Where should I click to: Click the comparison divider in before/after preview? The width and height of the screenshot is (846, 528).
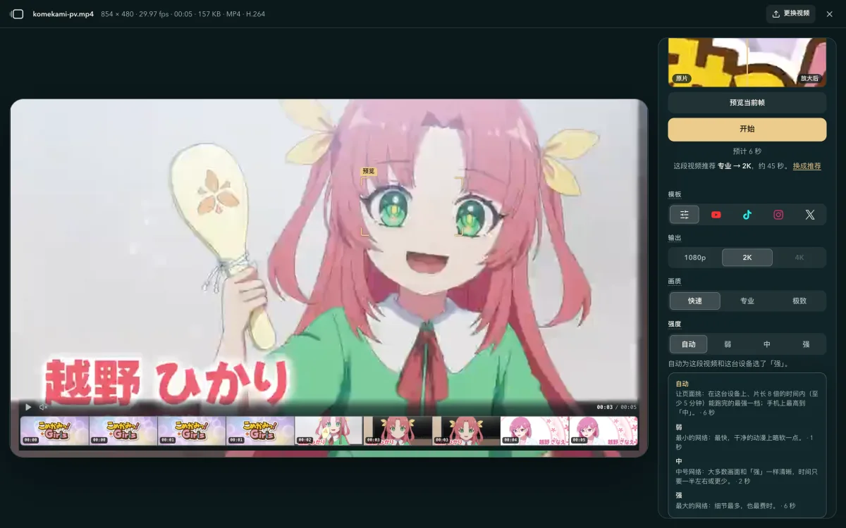[x=747, y=62]
